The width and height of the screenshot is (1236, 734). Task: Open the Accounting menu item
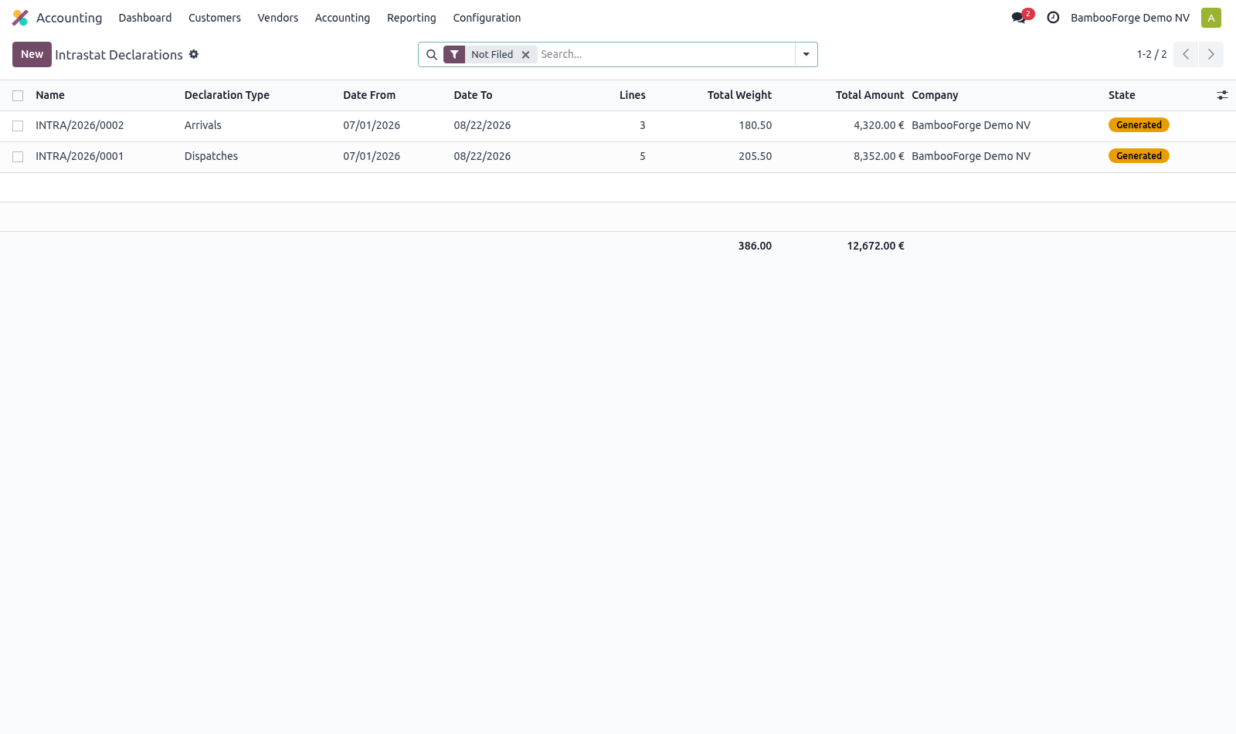pyautogui.click(x=342, y=18)
